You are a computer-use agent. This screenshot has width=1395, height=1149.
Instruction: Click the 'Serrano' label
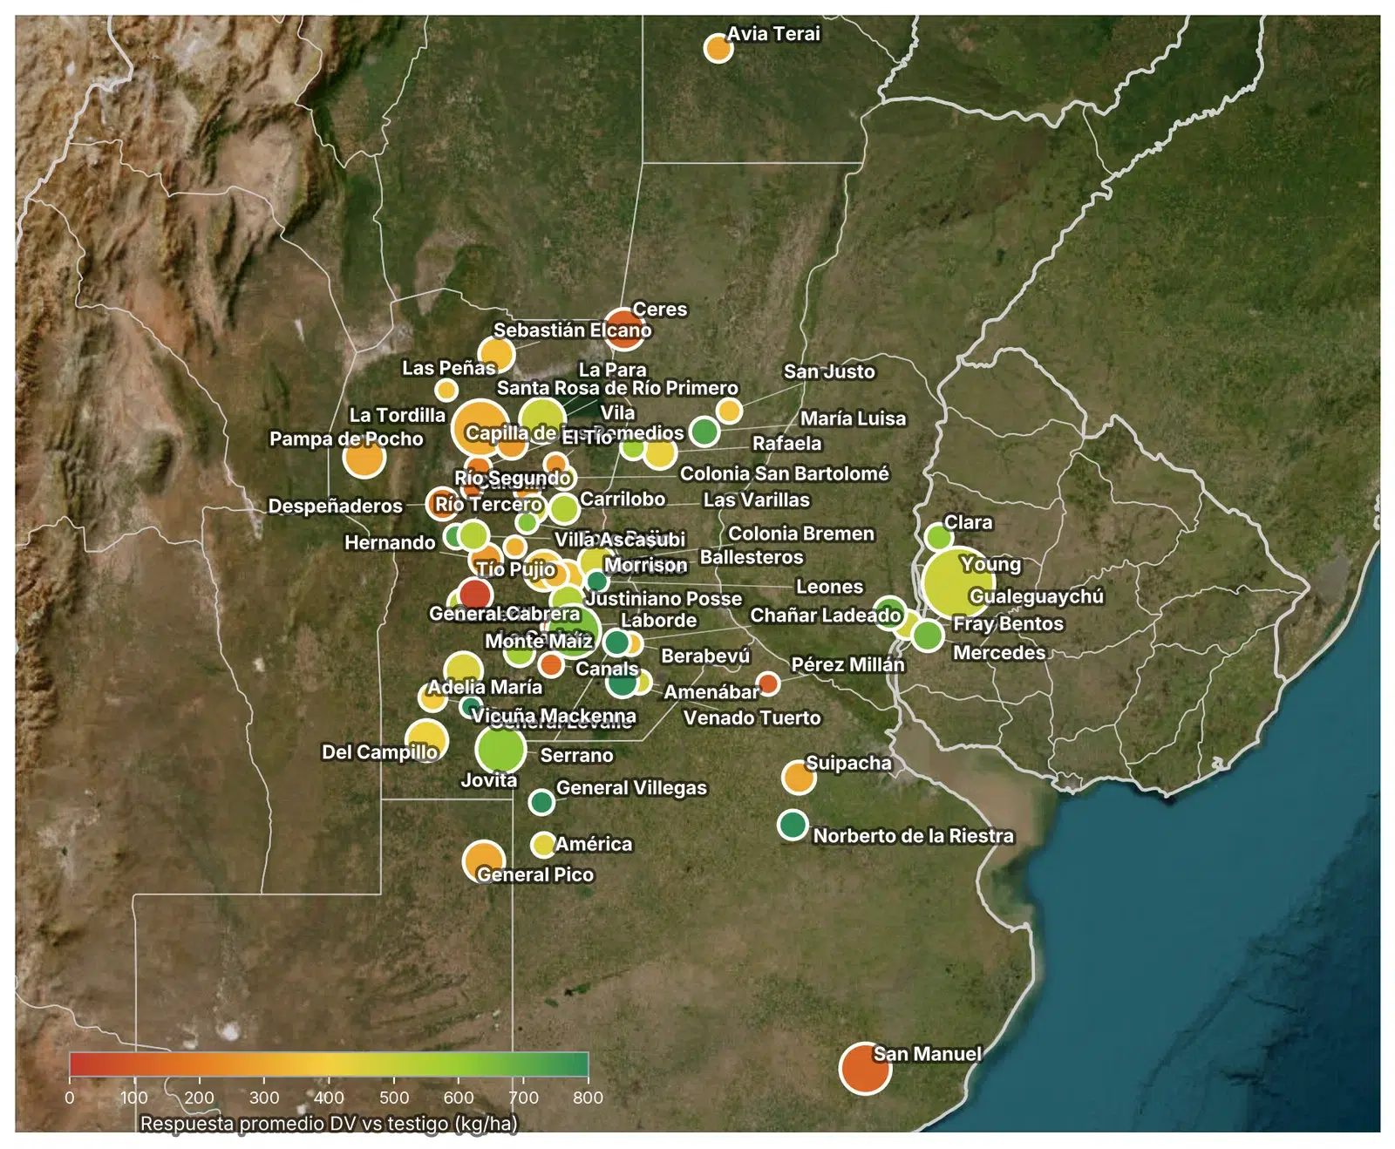point(577,756)
